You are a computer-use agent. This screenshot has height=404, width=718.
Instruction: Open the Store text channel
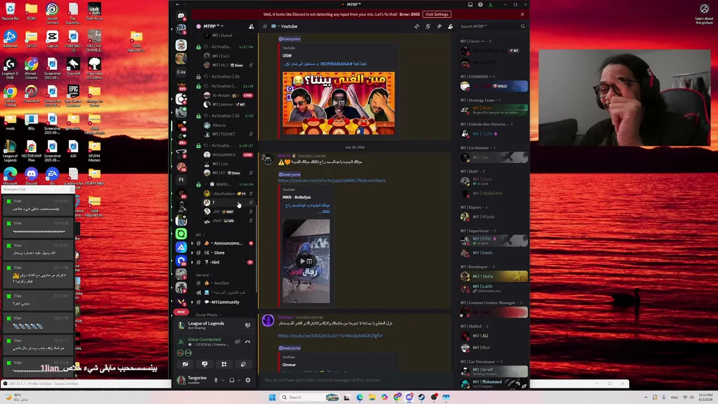223,253
